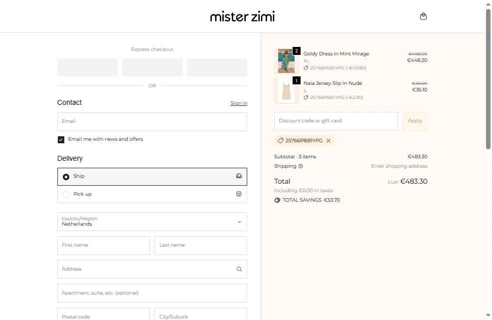Screen dimensions: 492x320
Task: Focus the Last name field
Action: coord(201,246)
